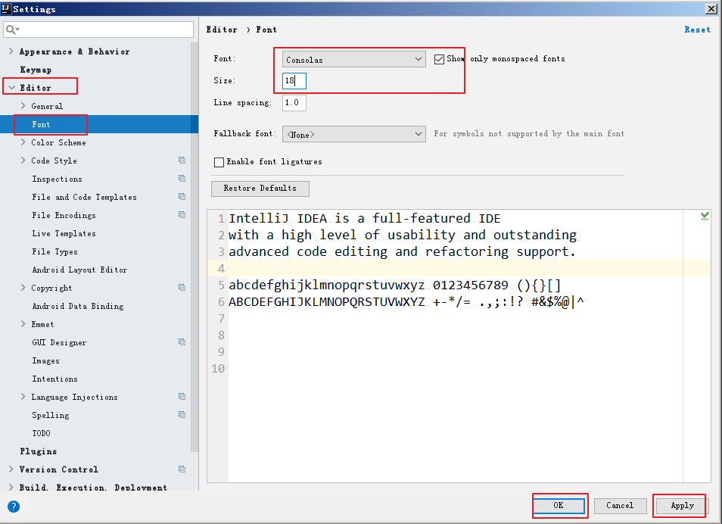Open the File Types page
The image size is (722, 524).
coord(54,251)
